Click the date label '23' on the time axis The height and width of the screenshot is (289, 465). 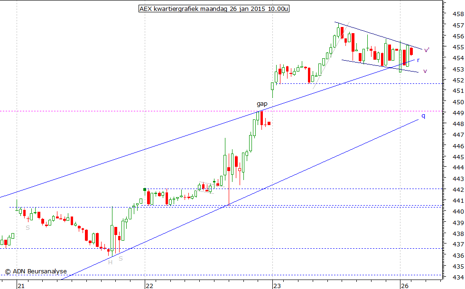(277, 286)
